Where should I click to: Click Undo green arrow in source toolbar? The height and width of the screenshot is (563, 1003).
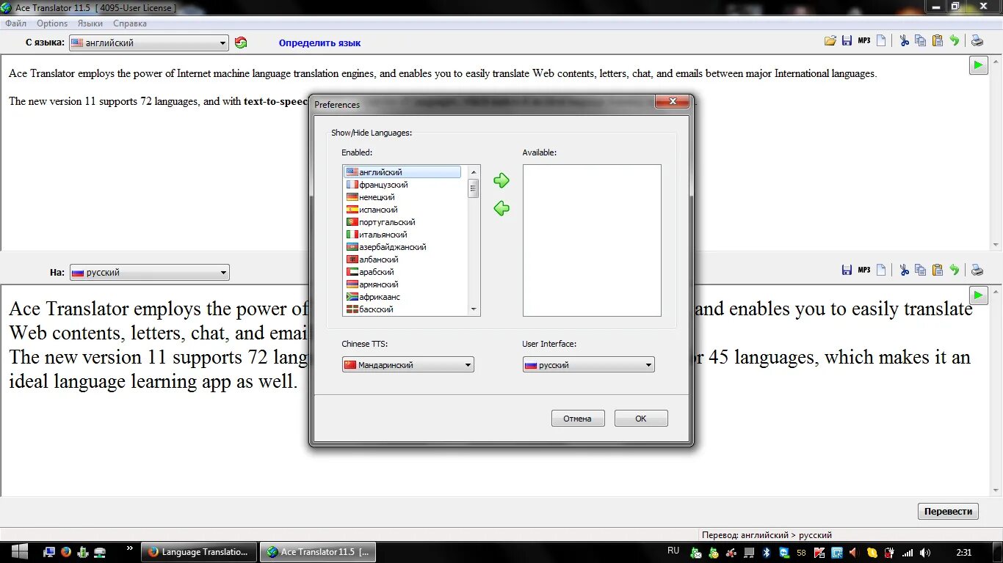point(955,41)
